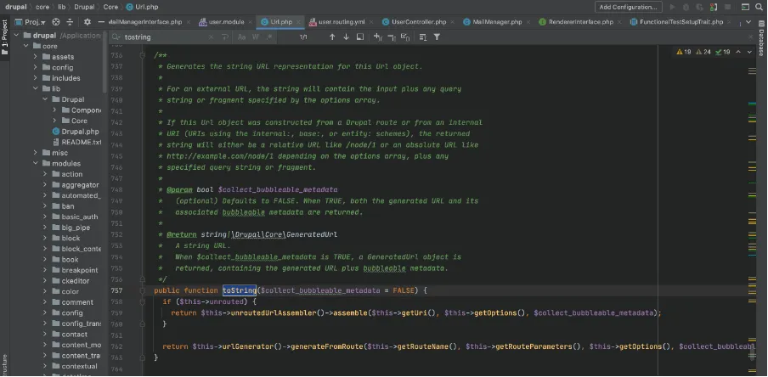Jump to next highlighted error arrow
Viewport: 768px width, 377px height.
[x=749, y=52]
